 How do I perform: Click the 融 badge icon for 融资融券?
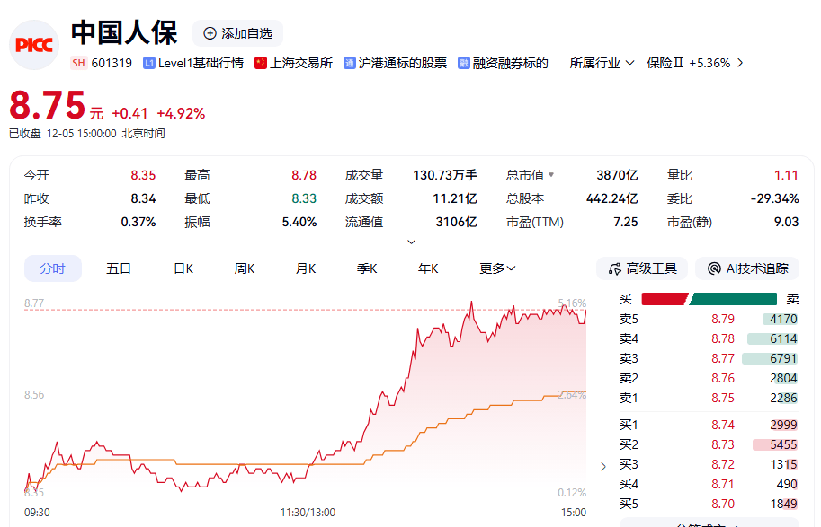tap(464, 63)
